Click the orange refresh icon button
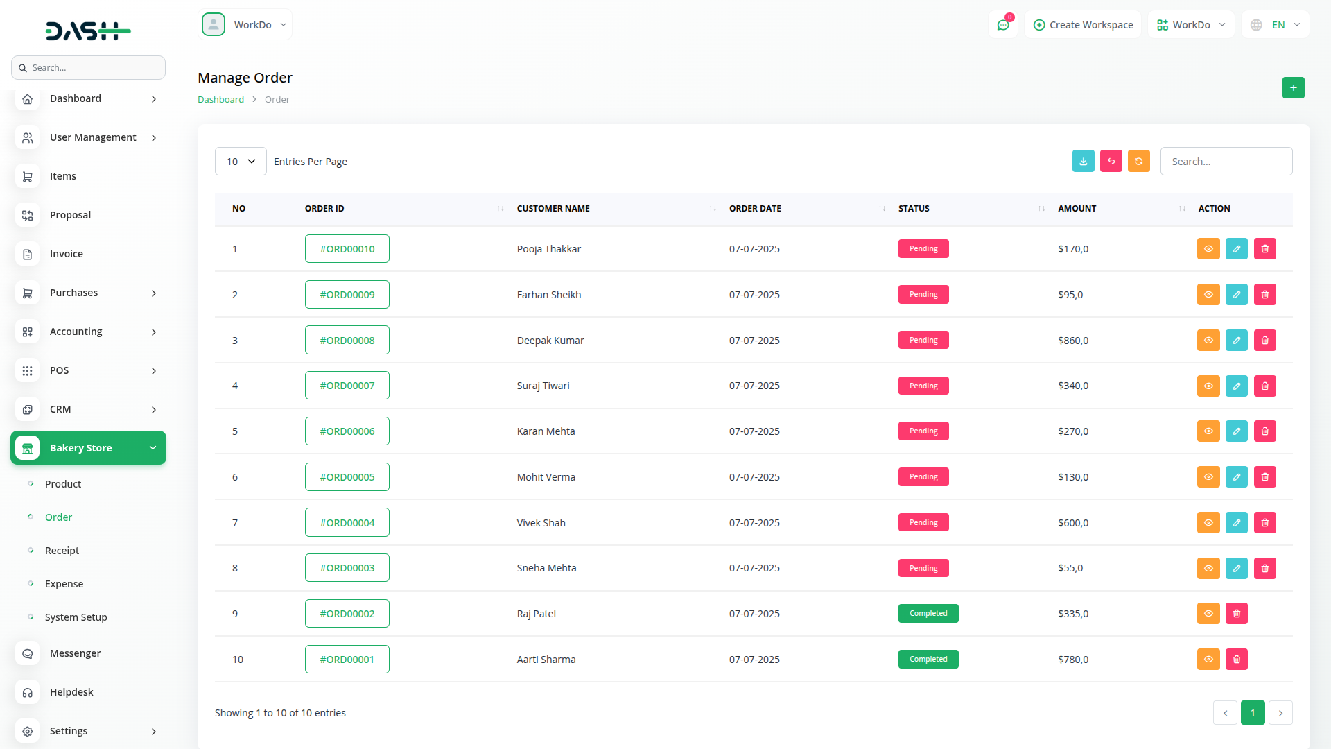 (x=1138, y=161)
